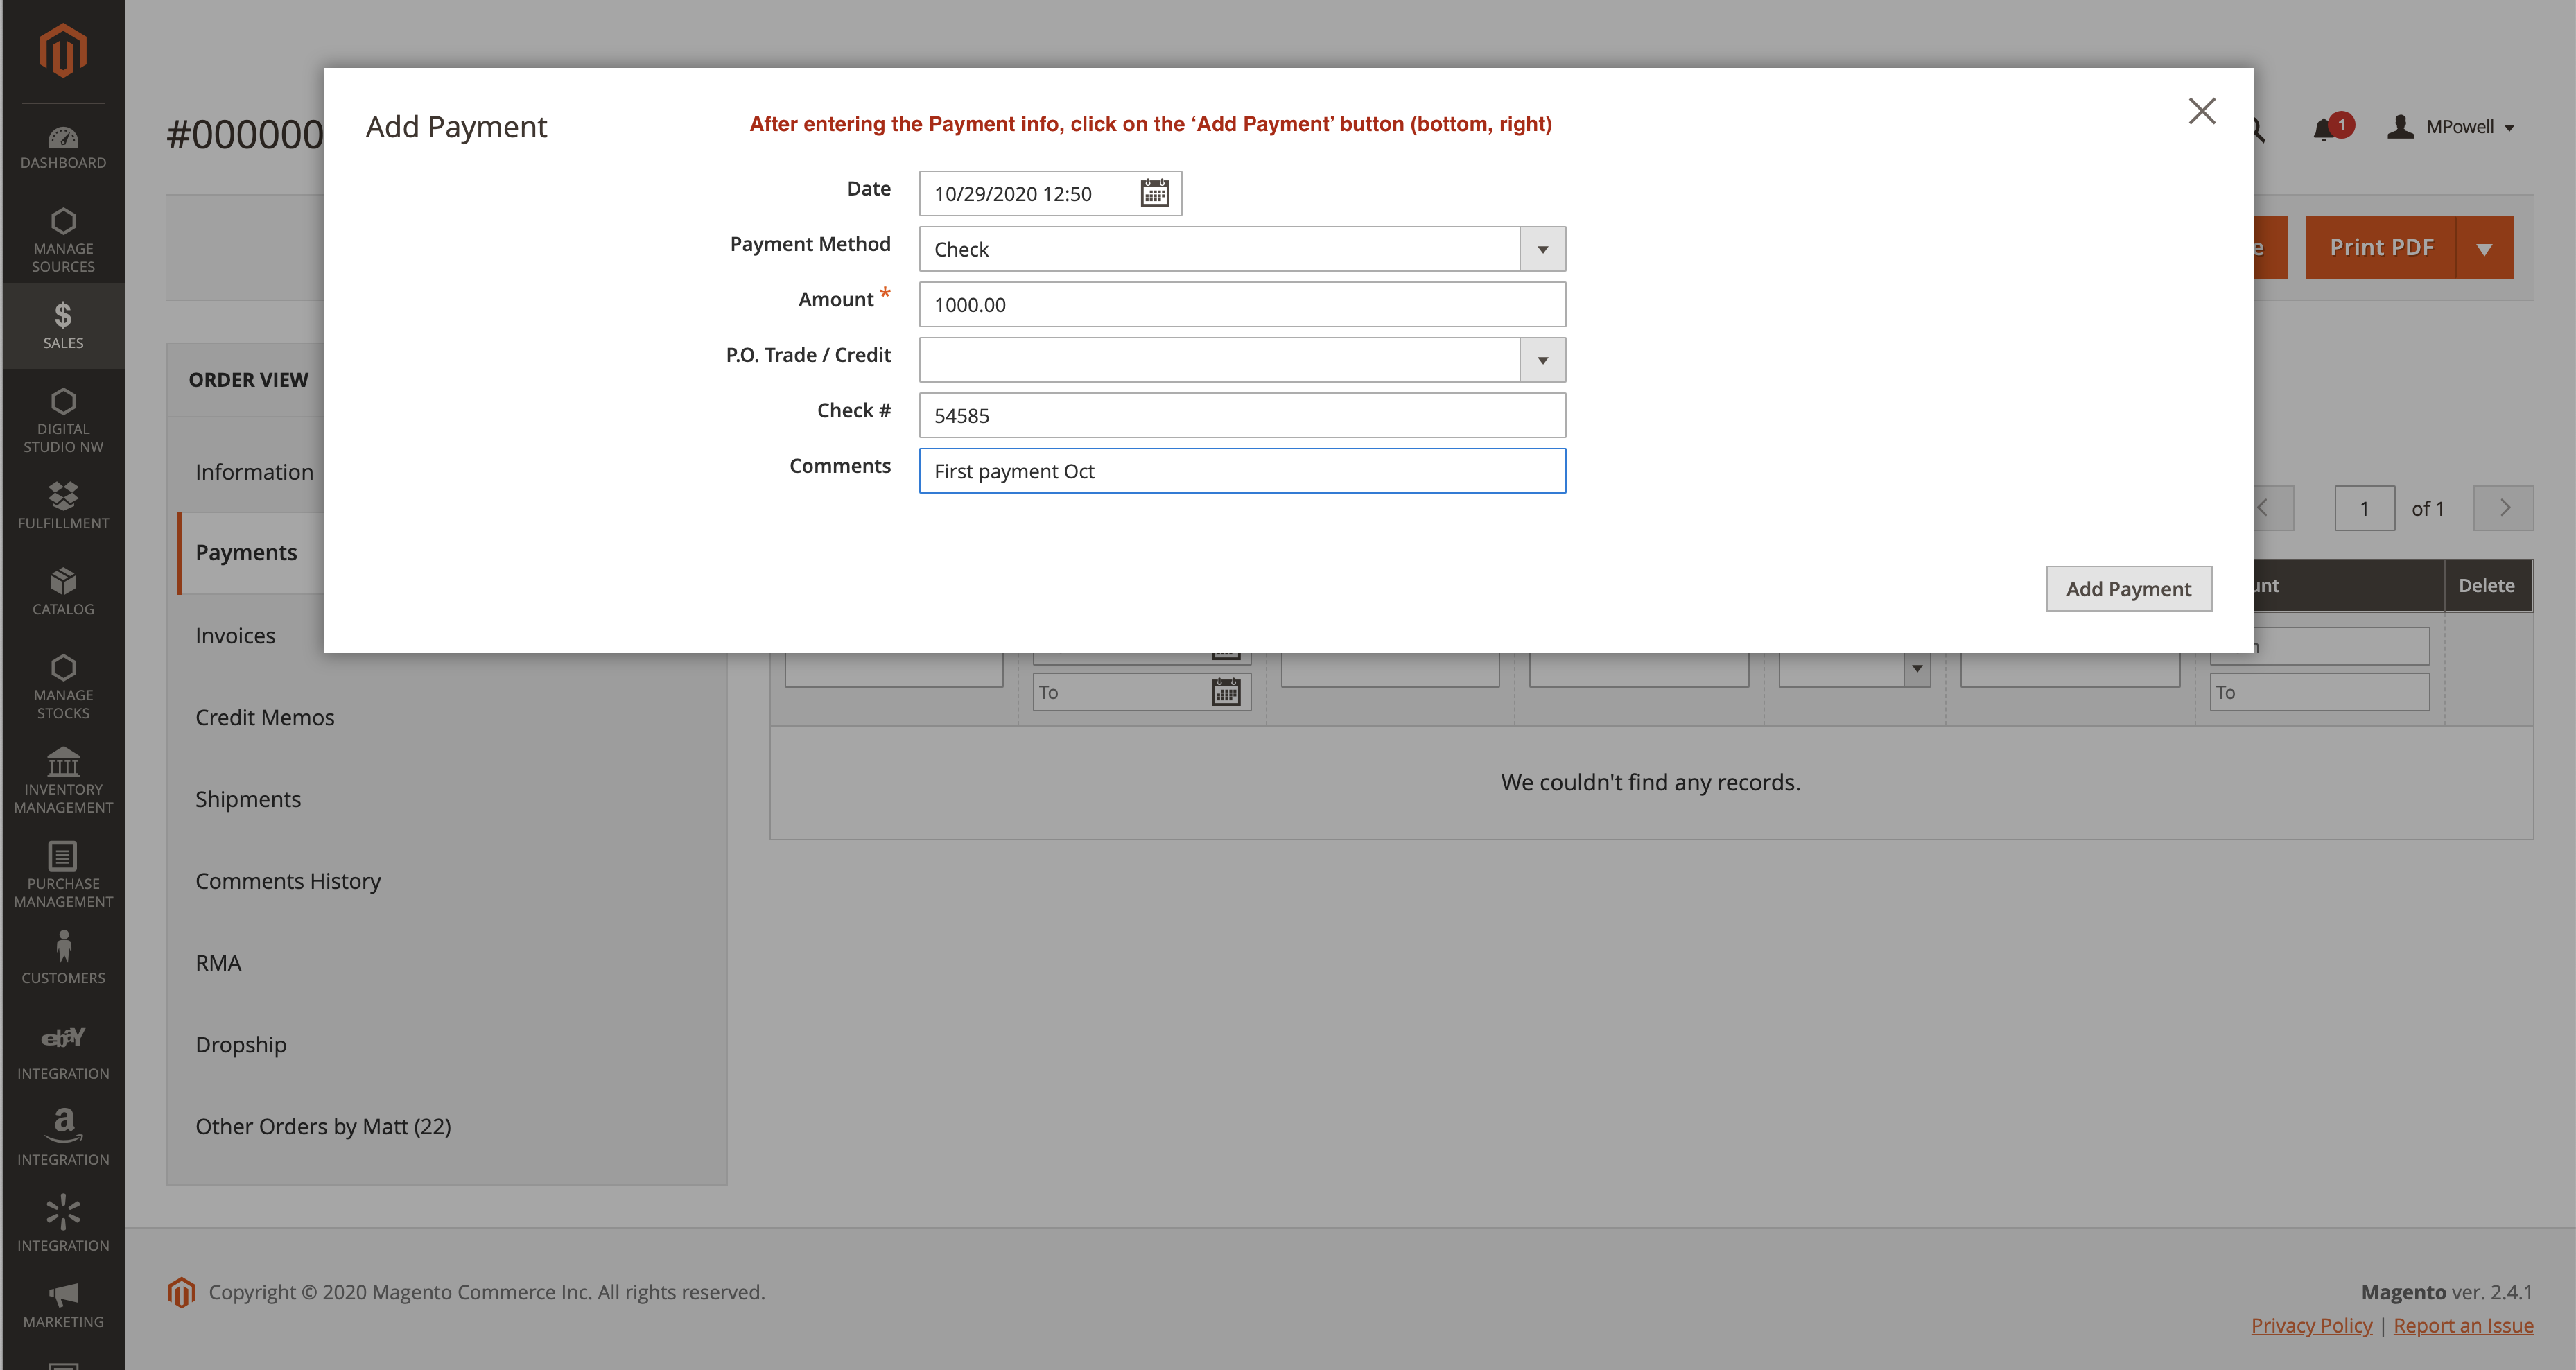
Task: Click into the Amount input field
Action: (x=1241, y=305)
